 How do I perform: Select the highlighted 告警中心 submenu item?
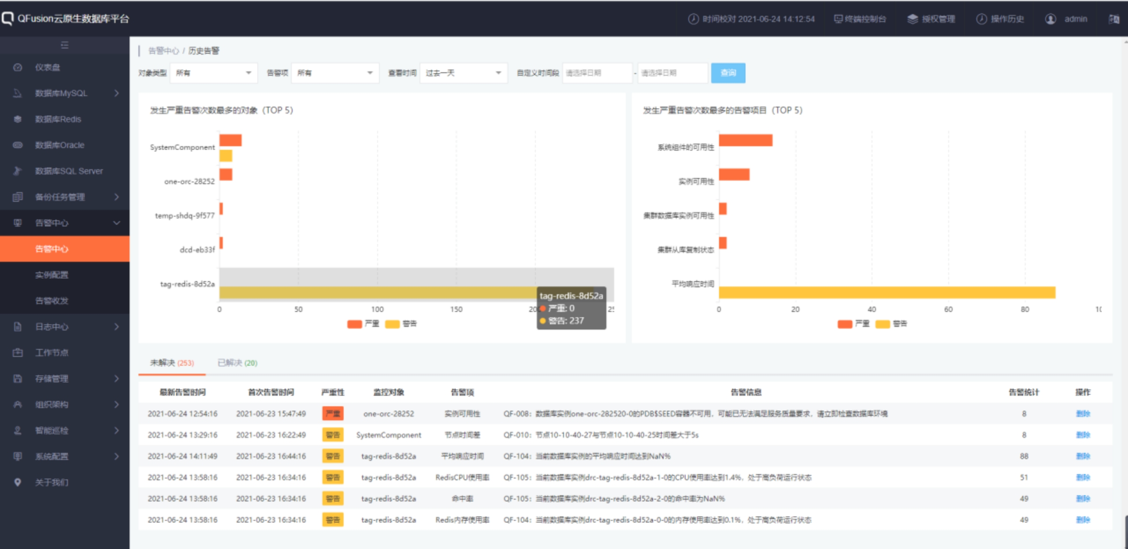65,249
